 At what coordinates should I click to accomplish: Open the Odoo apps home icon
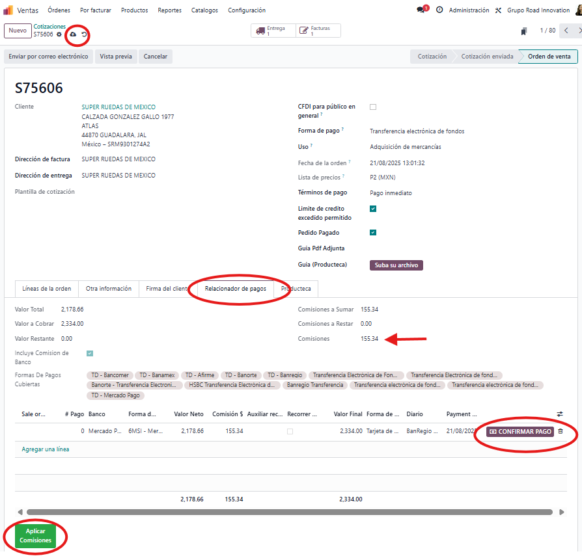click(x=8, y=10)
